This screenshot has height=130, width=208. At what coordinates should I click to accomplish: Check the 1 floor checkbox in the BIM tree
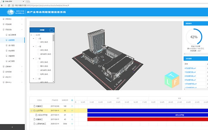36,59
